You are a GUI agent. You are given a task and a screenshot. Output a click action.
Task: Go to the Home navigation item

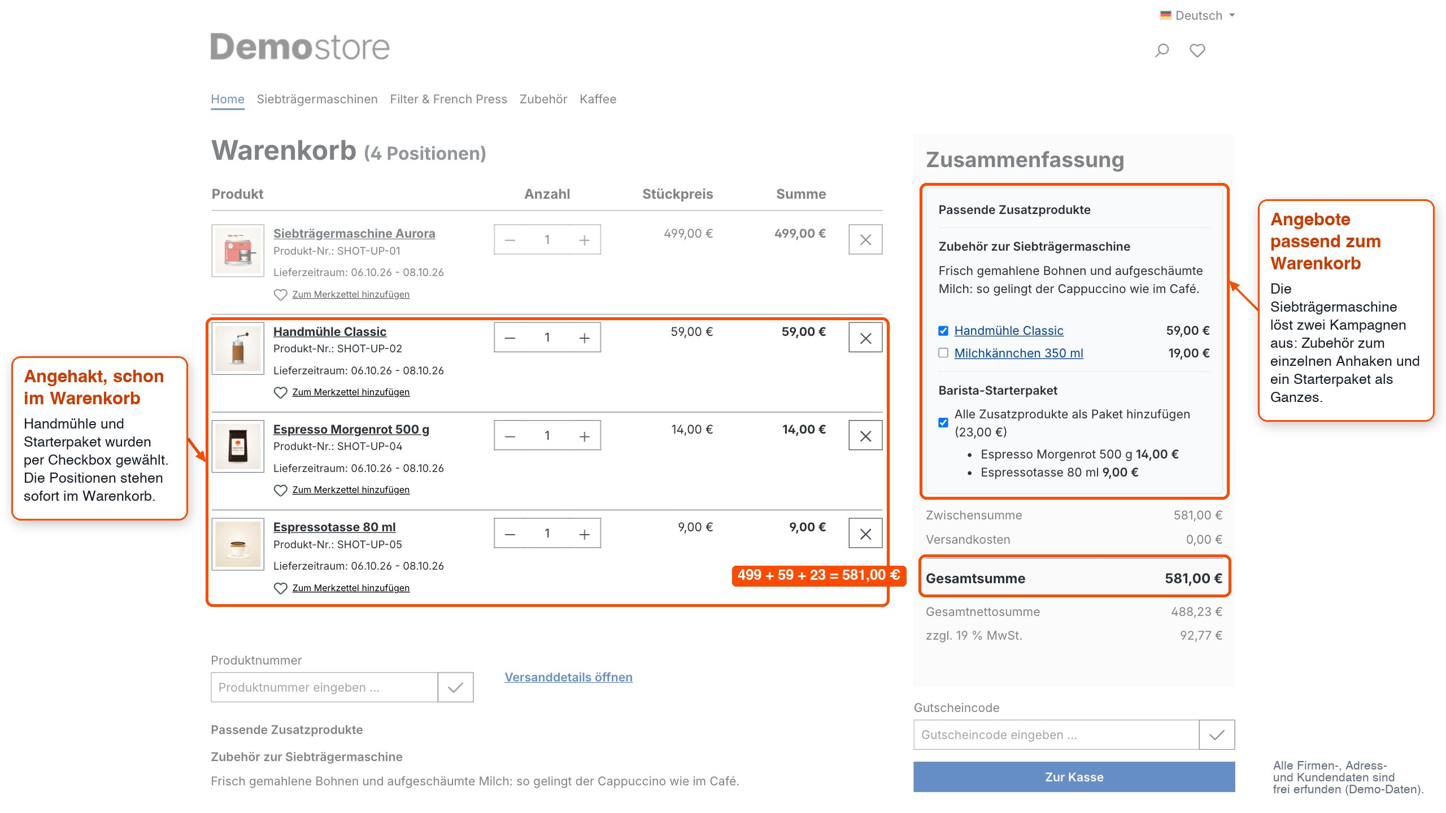[228, 99]
